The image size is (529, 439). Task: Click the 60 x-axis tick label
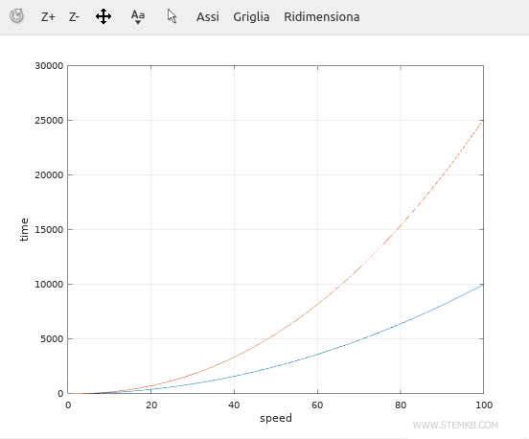point(317,404)
